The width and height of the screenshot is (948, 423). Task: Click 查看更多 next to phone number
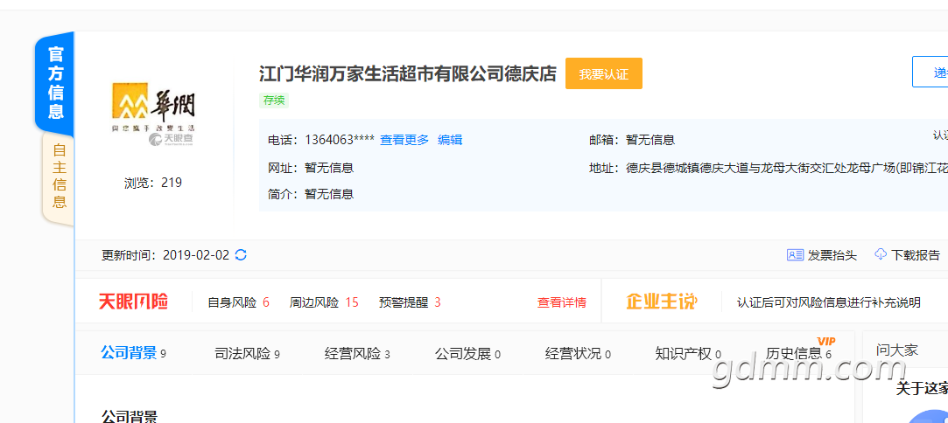tap(404, 140)
